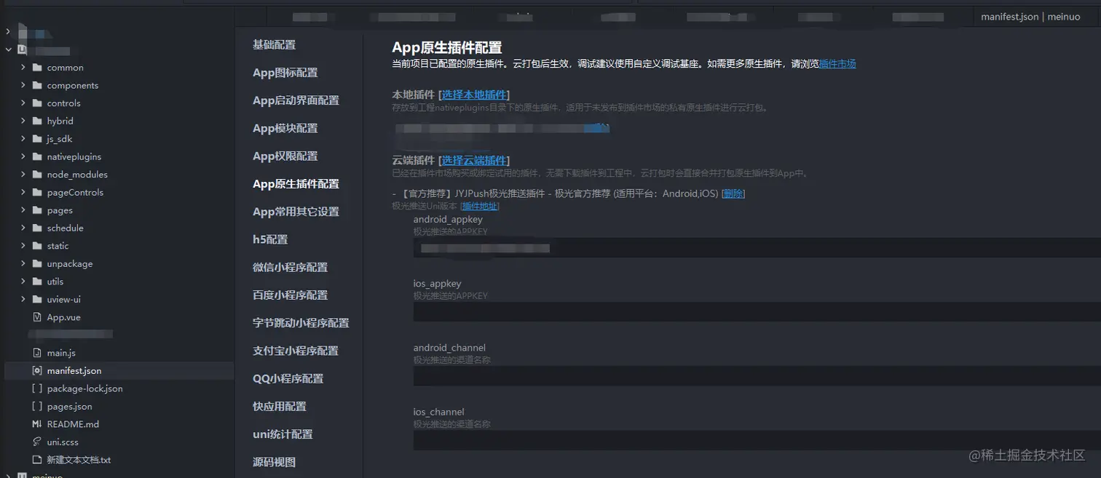1101x478 pixels.
Task: Expand the static folder
Action: pyautogui.click(x=23, y=246)
